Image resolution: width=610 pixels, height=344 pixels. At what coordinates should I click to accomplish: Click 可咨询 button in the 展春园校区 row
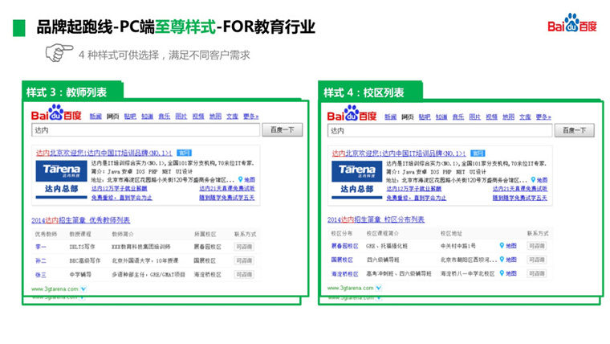(x=537, y=246)
